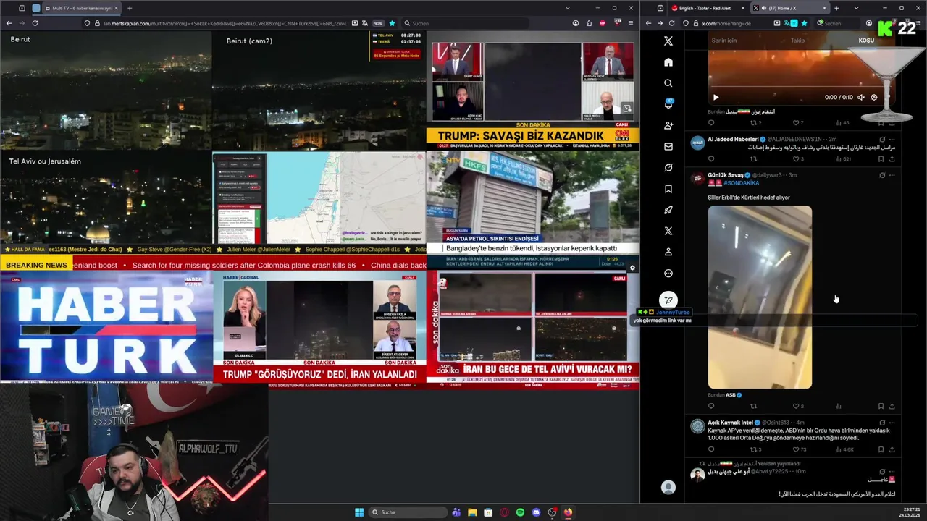Open File Explorer from the taskbar
This screenshot has width=927, height=521.
[x=472, y=512]
